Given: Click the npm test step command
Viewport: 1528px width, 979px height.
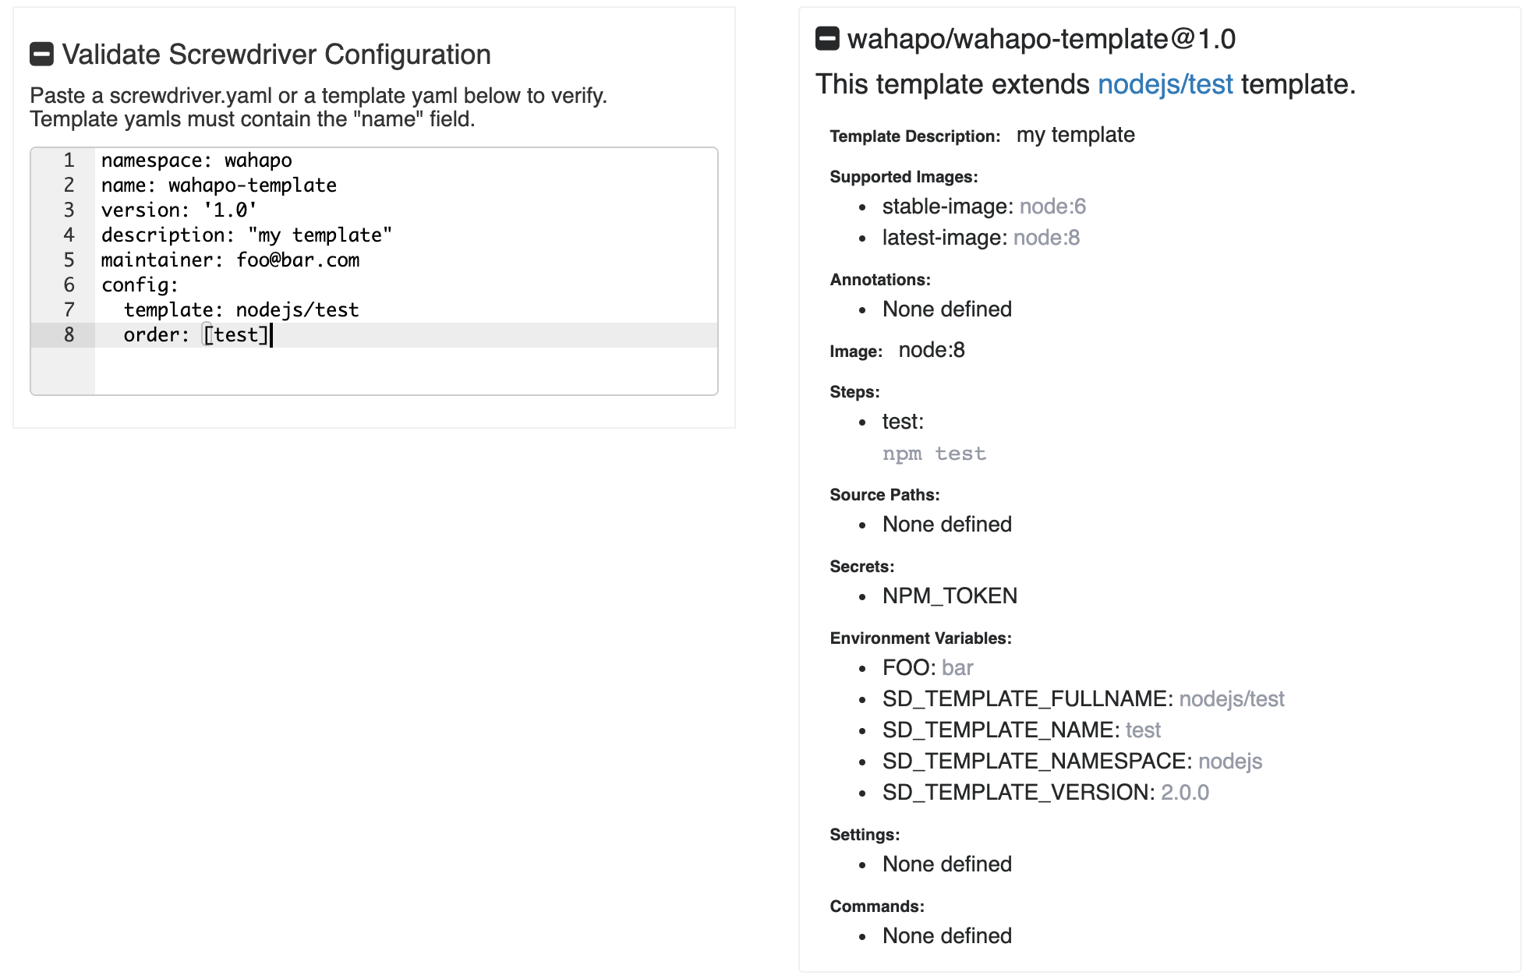Looking at the screenshot, I should tap(934, 454).
